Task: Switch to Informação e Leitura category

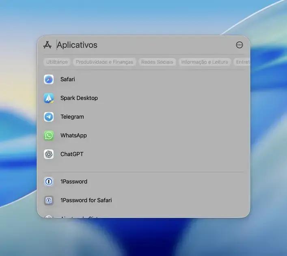Action: point(205,62)
